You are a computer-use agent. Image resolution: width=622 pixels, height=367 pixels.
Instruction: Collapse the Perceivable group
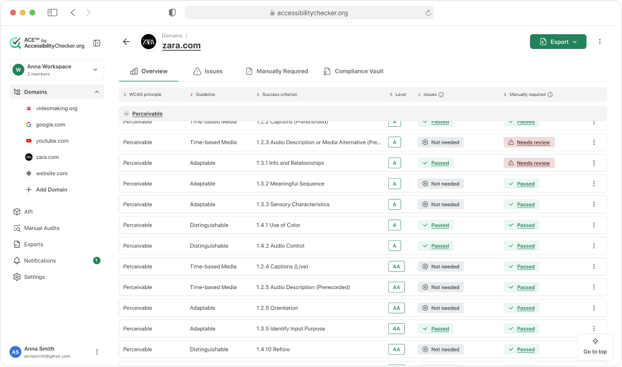(126, 113)
